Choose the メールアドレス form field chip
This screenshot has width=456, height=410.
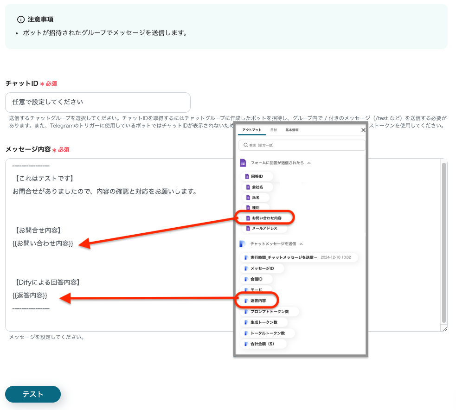coord(264,228)
